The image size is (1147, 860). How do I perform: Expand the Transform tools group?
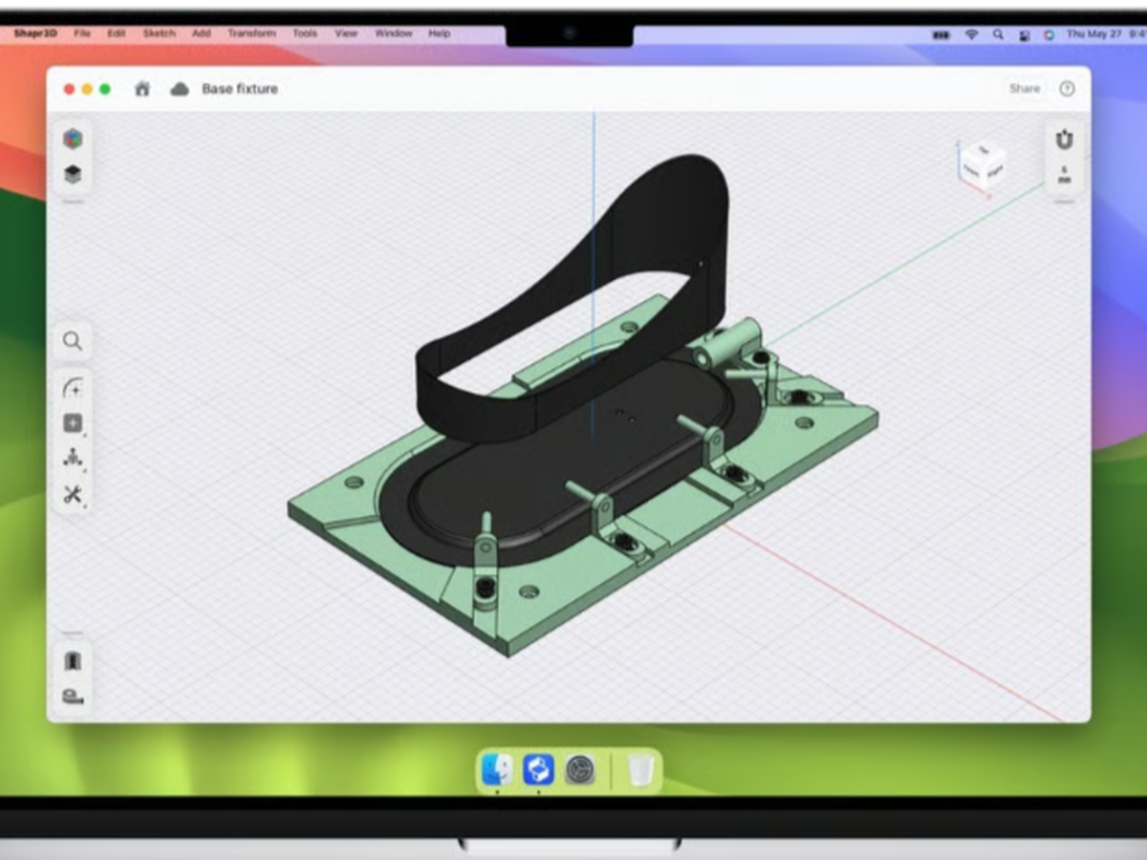coord(73,459)
